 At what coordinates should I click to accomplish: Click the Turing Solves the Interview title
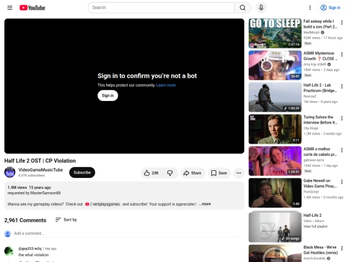321,120
